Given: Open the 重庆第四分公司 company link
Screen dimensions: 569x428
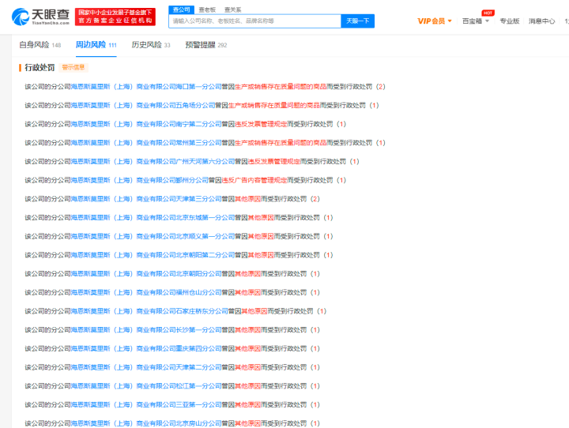Looking at the screenshot, I should (146, 348).
